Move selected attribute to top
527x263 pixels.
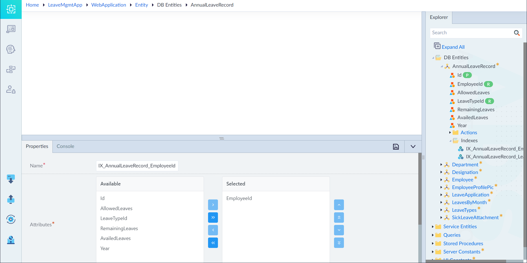pos(339,218)
